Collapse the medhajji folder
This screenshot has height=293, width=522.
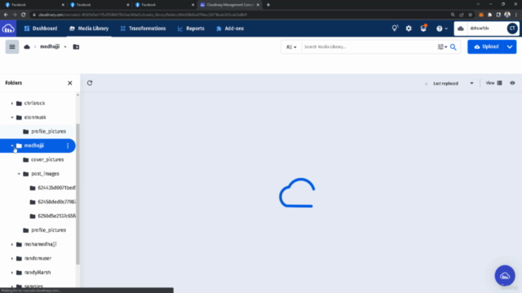12,146
